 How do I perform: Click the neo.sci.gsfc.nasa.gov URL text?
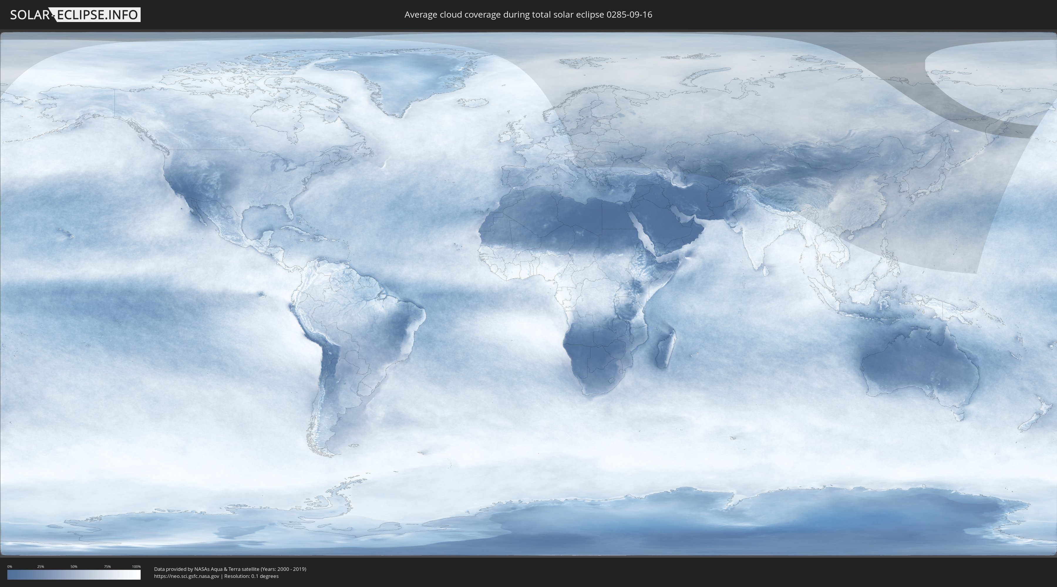pyautogui.click(x=187, y=576)
